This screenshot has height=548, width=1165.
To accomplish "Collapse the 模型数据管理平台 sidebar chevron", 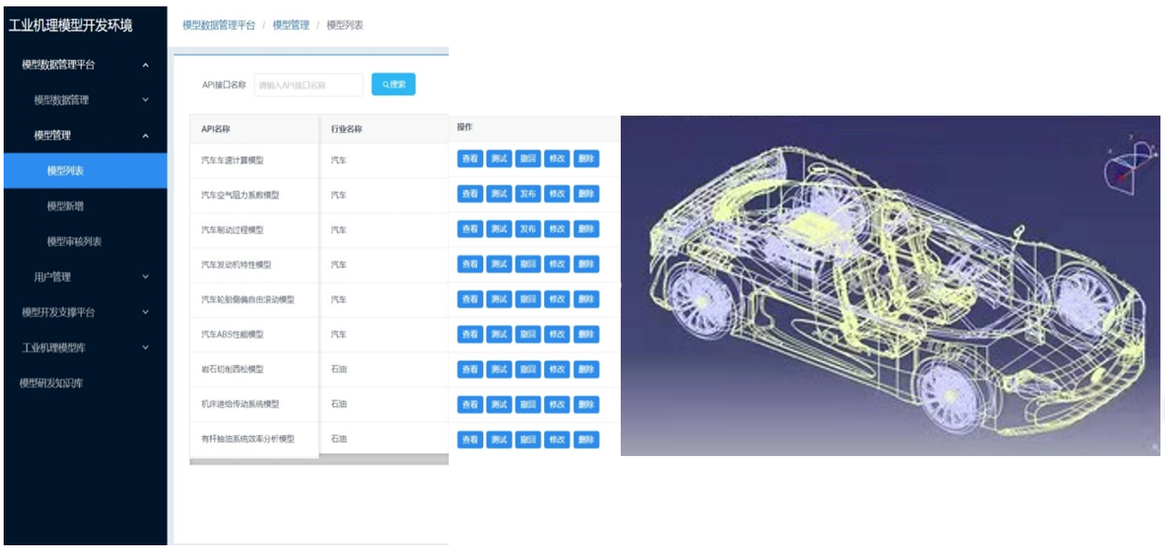I will [146, 65].
